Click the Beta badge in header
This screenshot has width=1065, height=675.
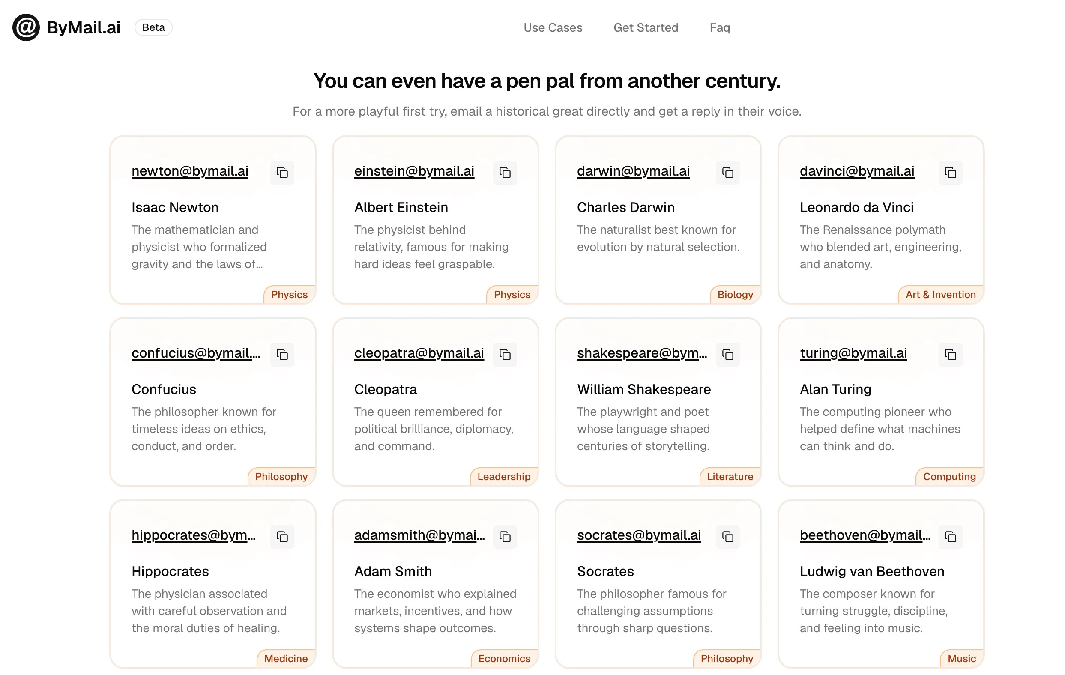(x=153, y=27)
